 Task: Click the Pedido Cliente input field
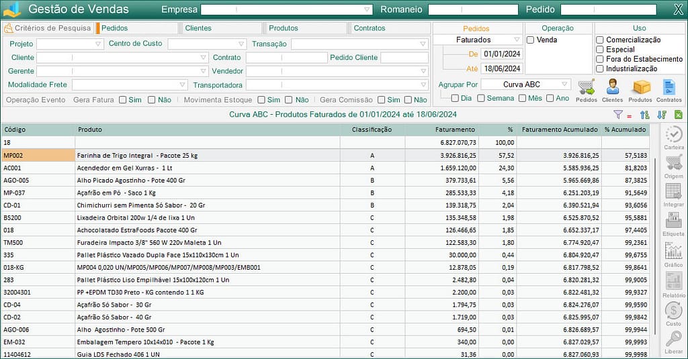tap(404, 58)
